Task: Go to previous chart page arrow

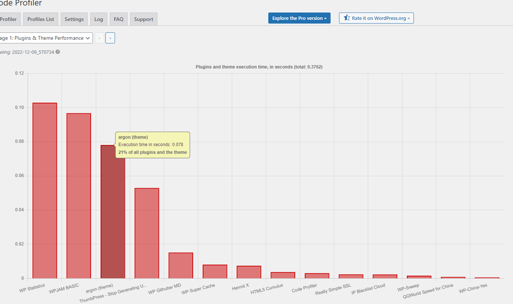Action: 99,38
